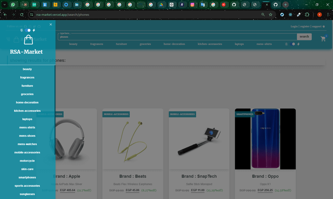This screenshot has width=333, height=199.
Task: Go to fragrances in the header navigation
Action: point(96,44)
